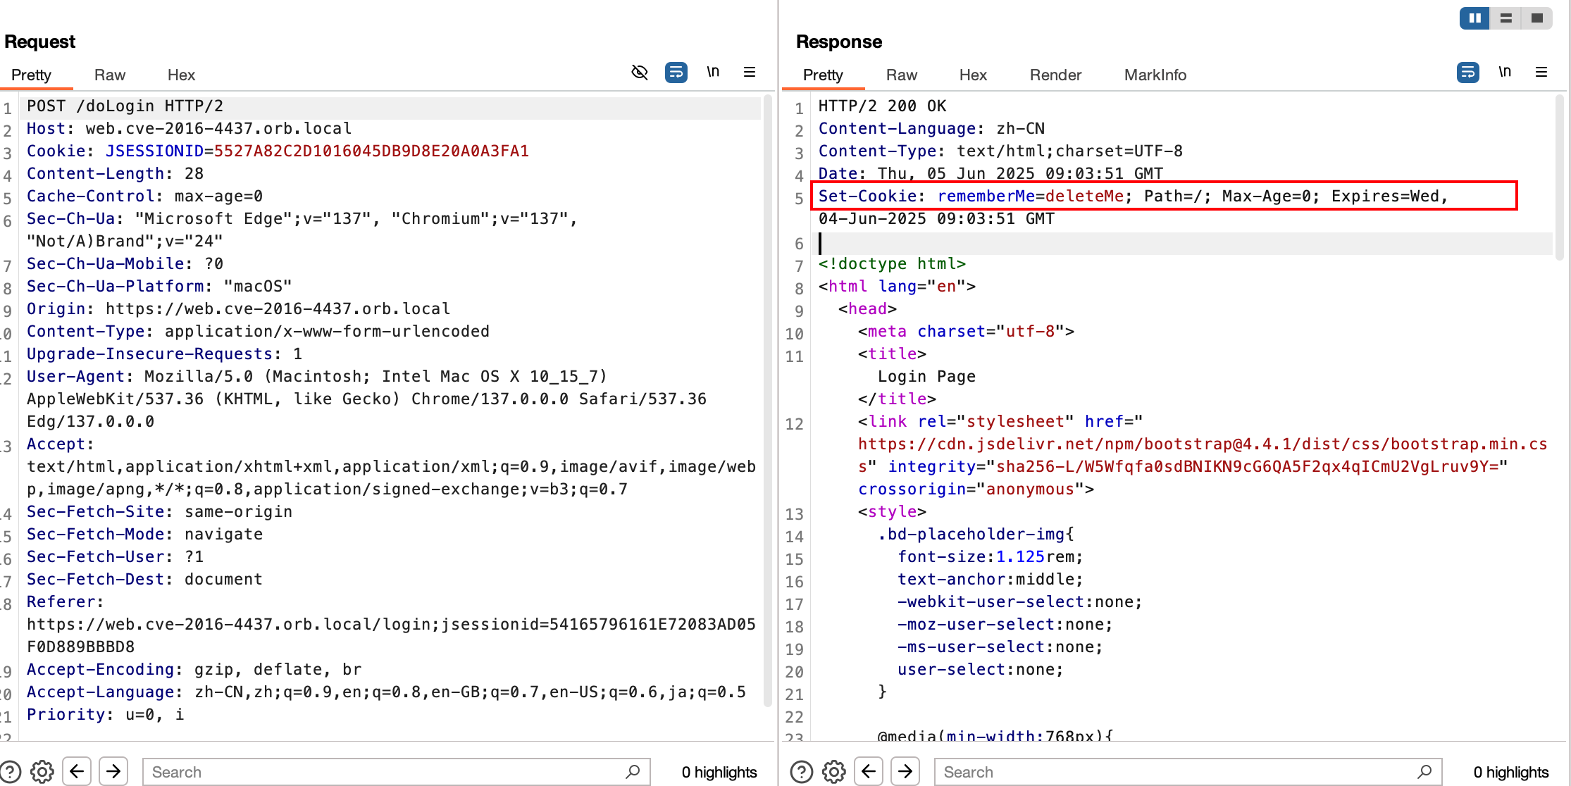Toggle hide non-printable eye icon in Request
The width and height of the screenshot is (1571, 786).
pyautogui.click(x=639, y=73)
